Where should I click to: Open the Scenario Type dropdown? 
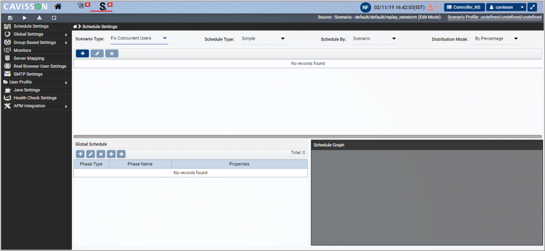(x=139, y=39)
